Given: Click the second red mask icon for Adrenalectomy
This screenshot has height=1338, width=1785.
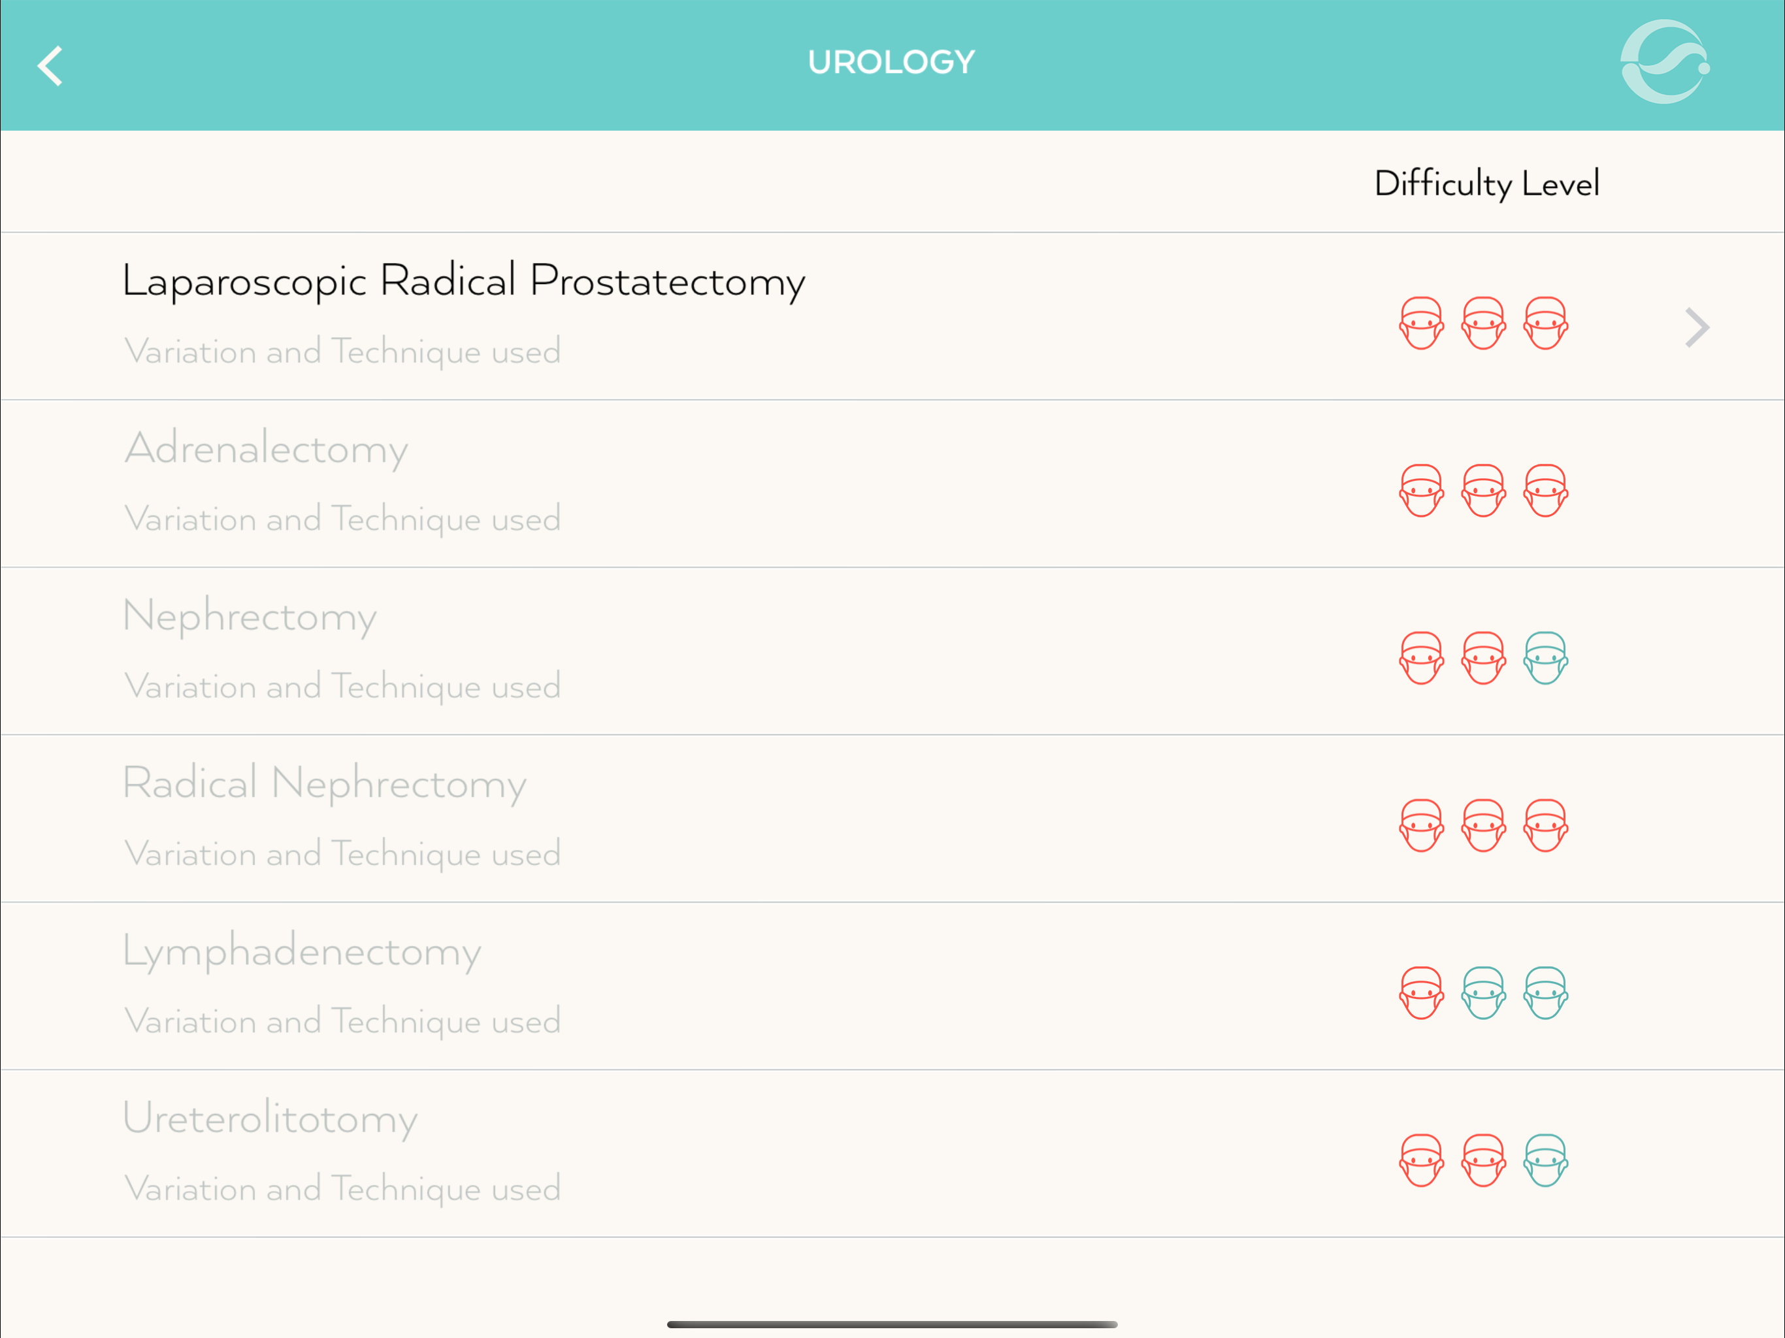Looking at the screenshot, I should click(1483, 491).
